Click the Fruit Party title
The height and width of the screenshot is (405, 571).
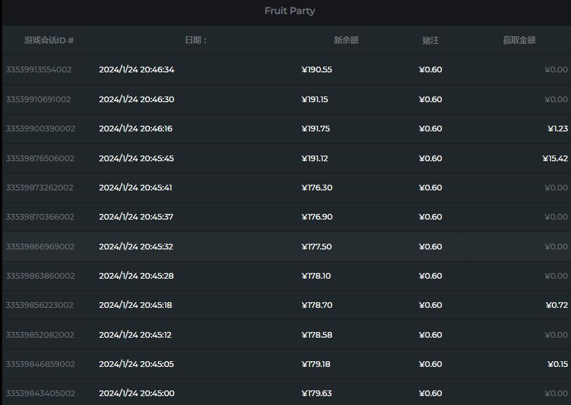(289, 11)
